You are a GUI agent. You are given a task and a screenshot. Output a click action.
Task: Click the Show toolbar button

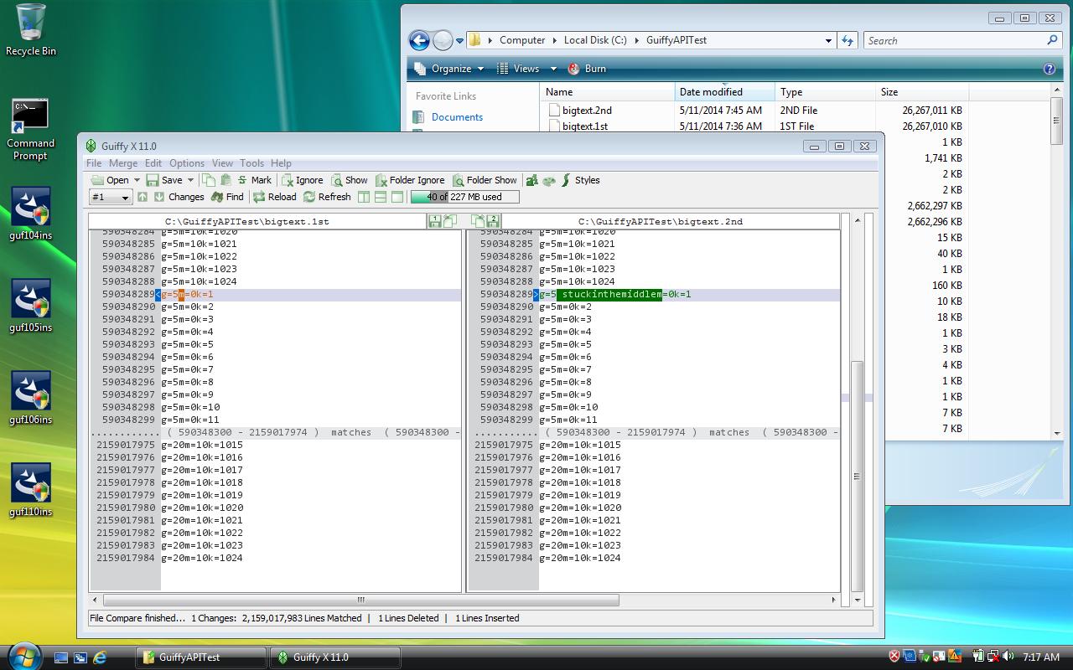[x=350, y=180]
